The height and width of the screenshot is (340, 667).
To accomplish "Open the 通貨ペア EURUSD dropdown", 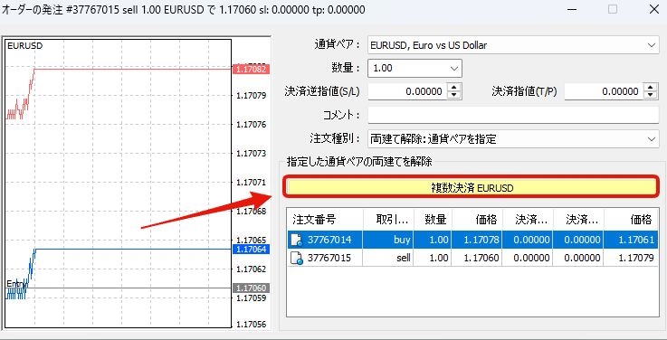I will [513, 45].
